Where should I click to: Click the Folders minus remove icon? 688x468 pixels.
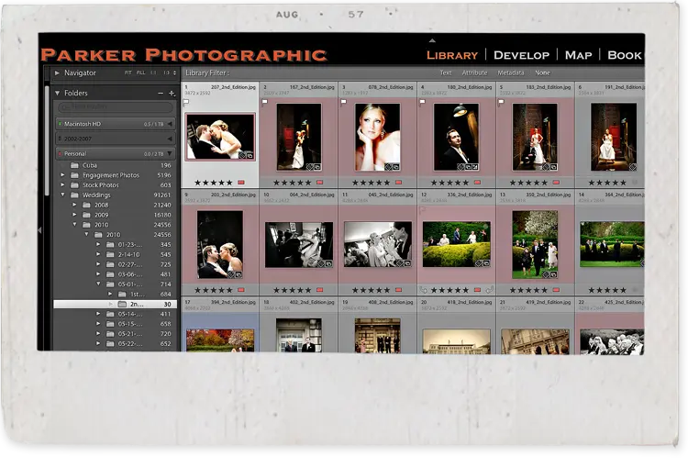click(x=161, y=93)
